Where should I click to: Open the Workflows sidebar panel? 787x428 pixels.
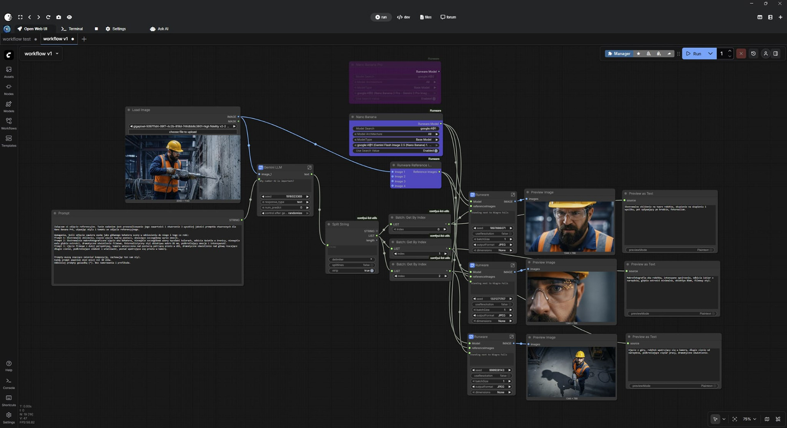9,124
